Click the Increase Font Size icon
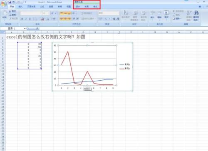 [52, 13]
